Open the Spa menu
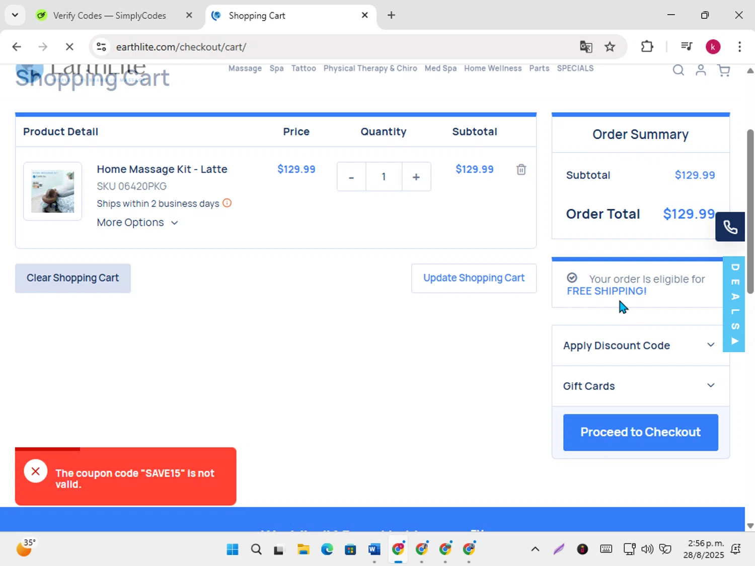The image size is (755, 566). point(276,68)
